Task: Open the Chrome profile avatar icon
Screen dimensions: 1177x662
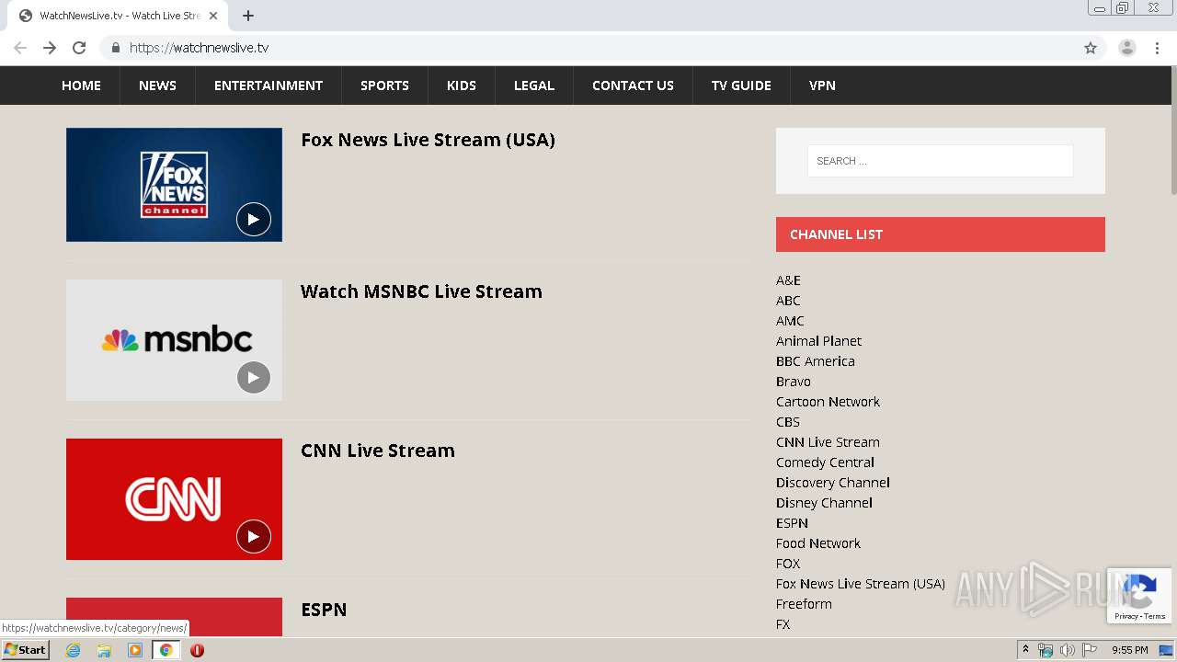Action: coord(1127,48)
